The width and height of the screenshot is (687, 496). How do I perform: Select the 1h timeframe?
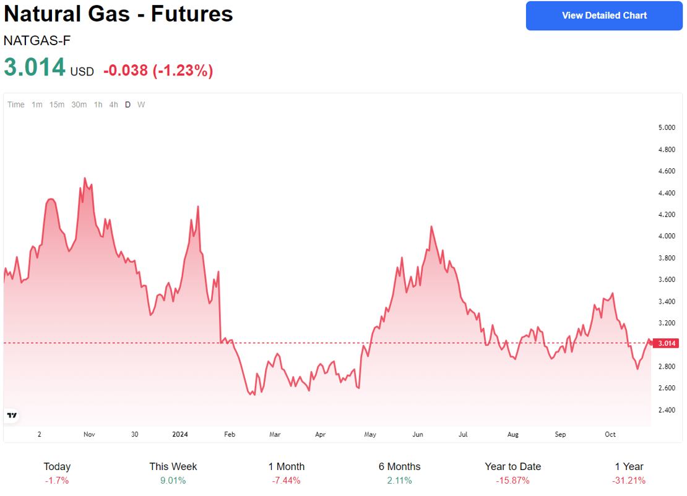tap(98, 105)
